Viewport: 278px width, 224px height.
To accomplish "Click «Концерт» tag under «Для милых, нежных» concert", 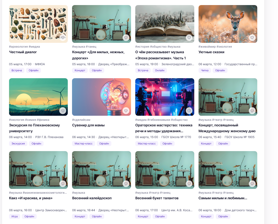I will point(80,70).
